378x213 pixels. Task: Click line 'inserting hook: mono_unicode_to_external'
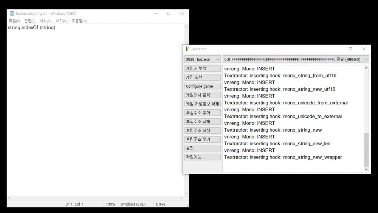[x=283, y=116]
